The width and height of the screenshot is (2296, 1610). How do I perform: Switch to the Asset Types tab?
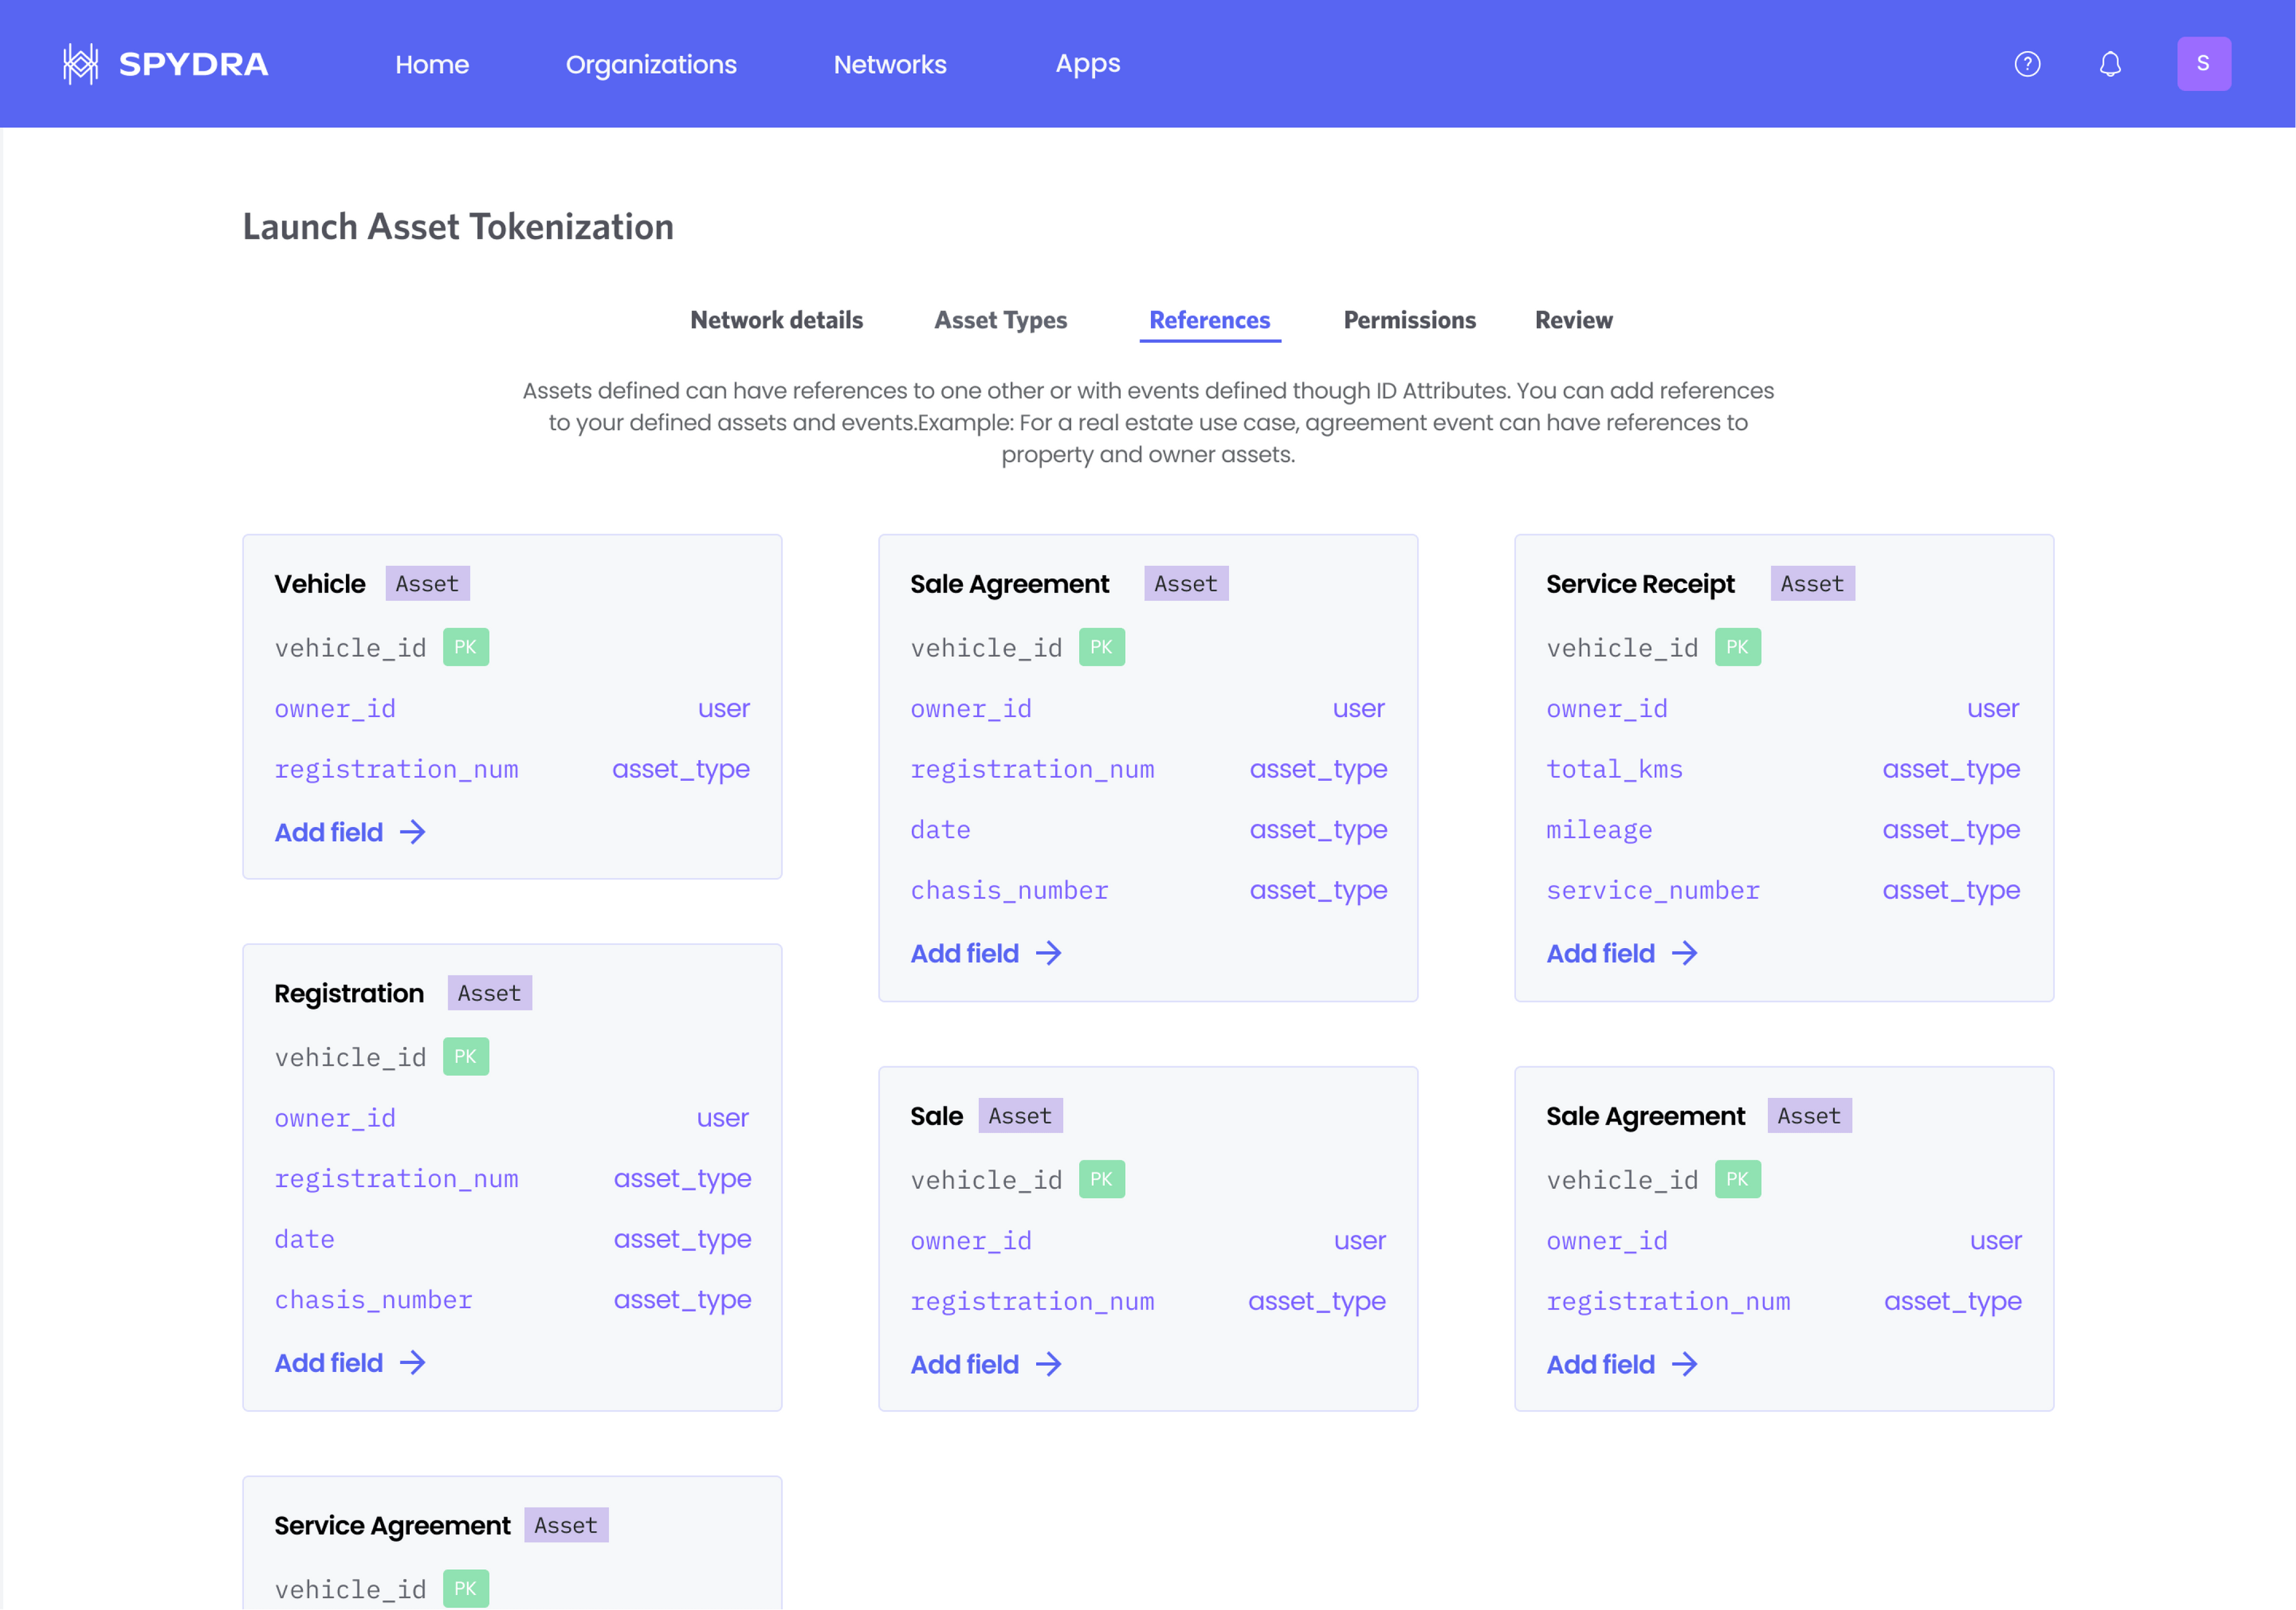click(x=1000, y=320)
